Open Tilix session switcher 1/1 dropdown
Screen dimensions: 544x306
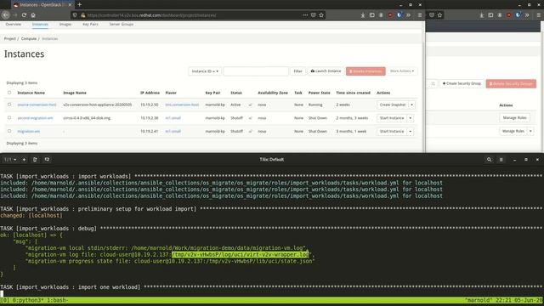click(x=10, y=159)
